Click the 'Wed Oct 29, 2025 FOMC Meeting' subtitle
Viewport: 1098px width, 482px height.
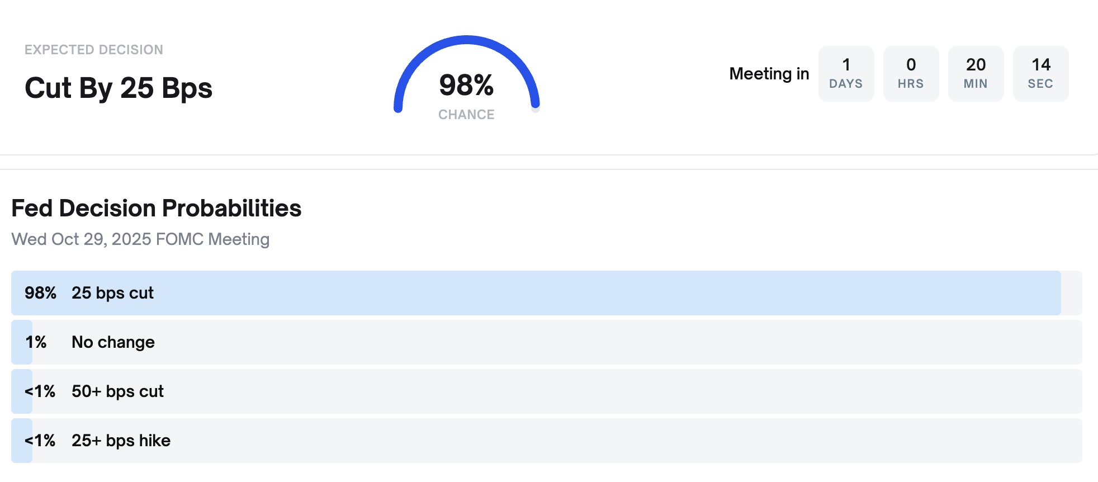click(x=140, y=239)
